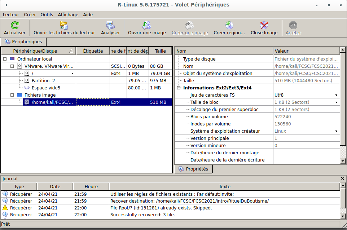Click the Partition 2 disk icon

[x=27, y=80]
